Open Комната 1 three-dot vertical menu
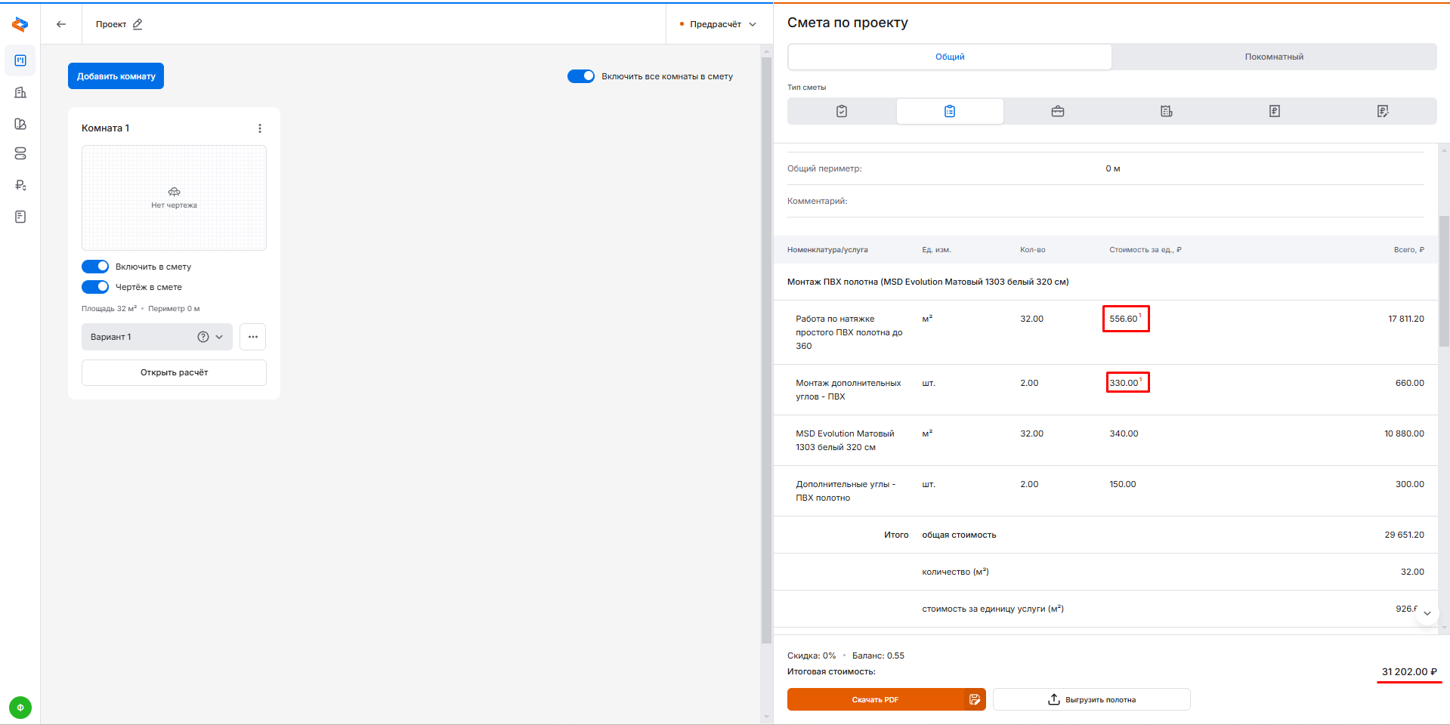The image size is (1450, 725). 260,128
